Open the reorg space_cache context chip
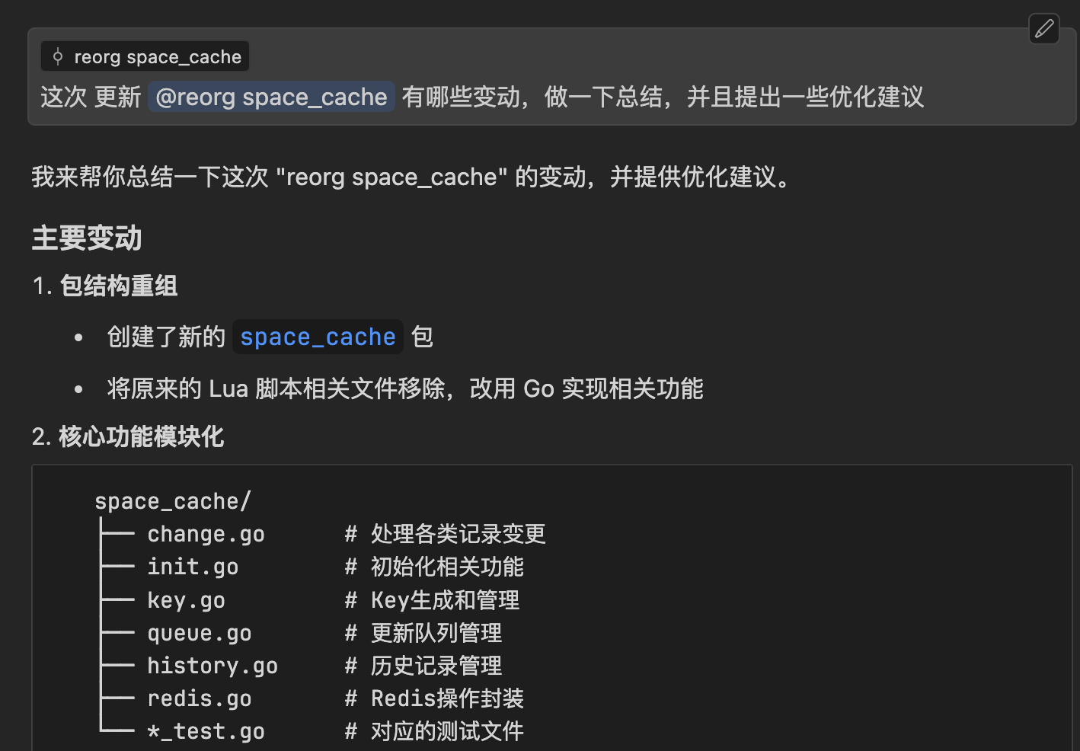 145,56
